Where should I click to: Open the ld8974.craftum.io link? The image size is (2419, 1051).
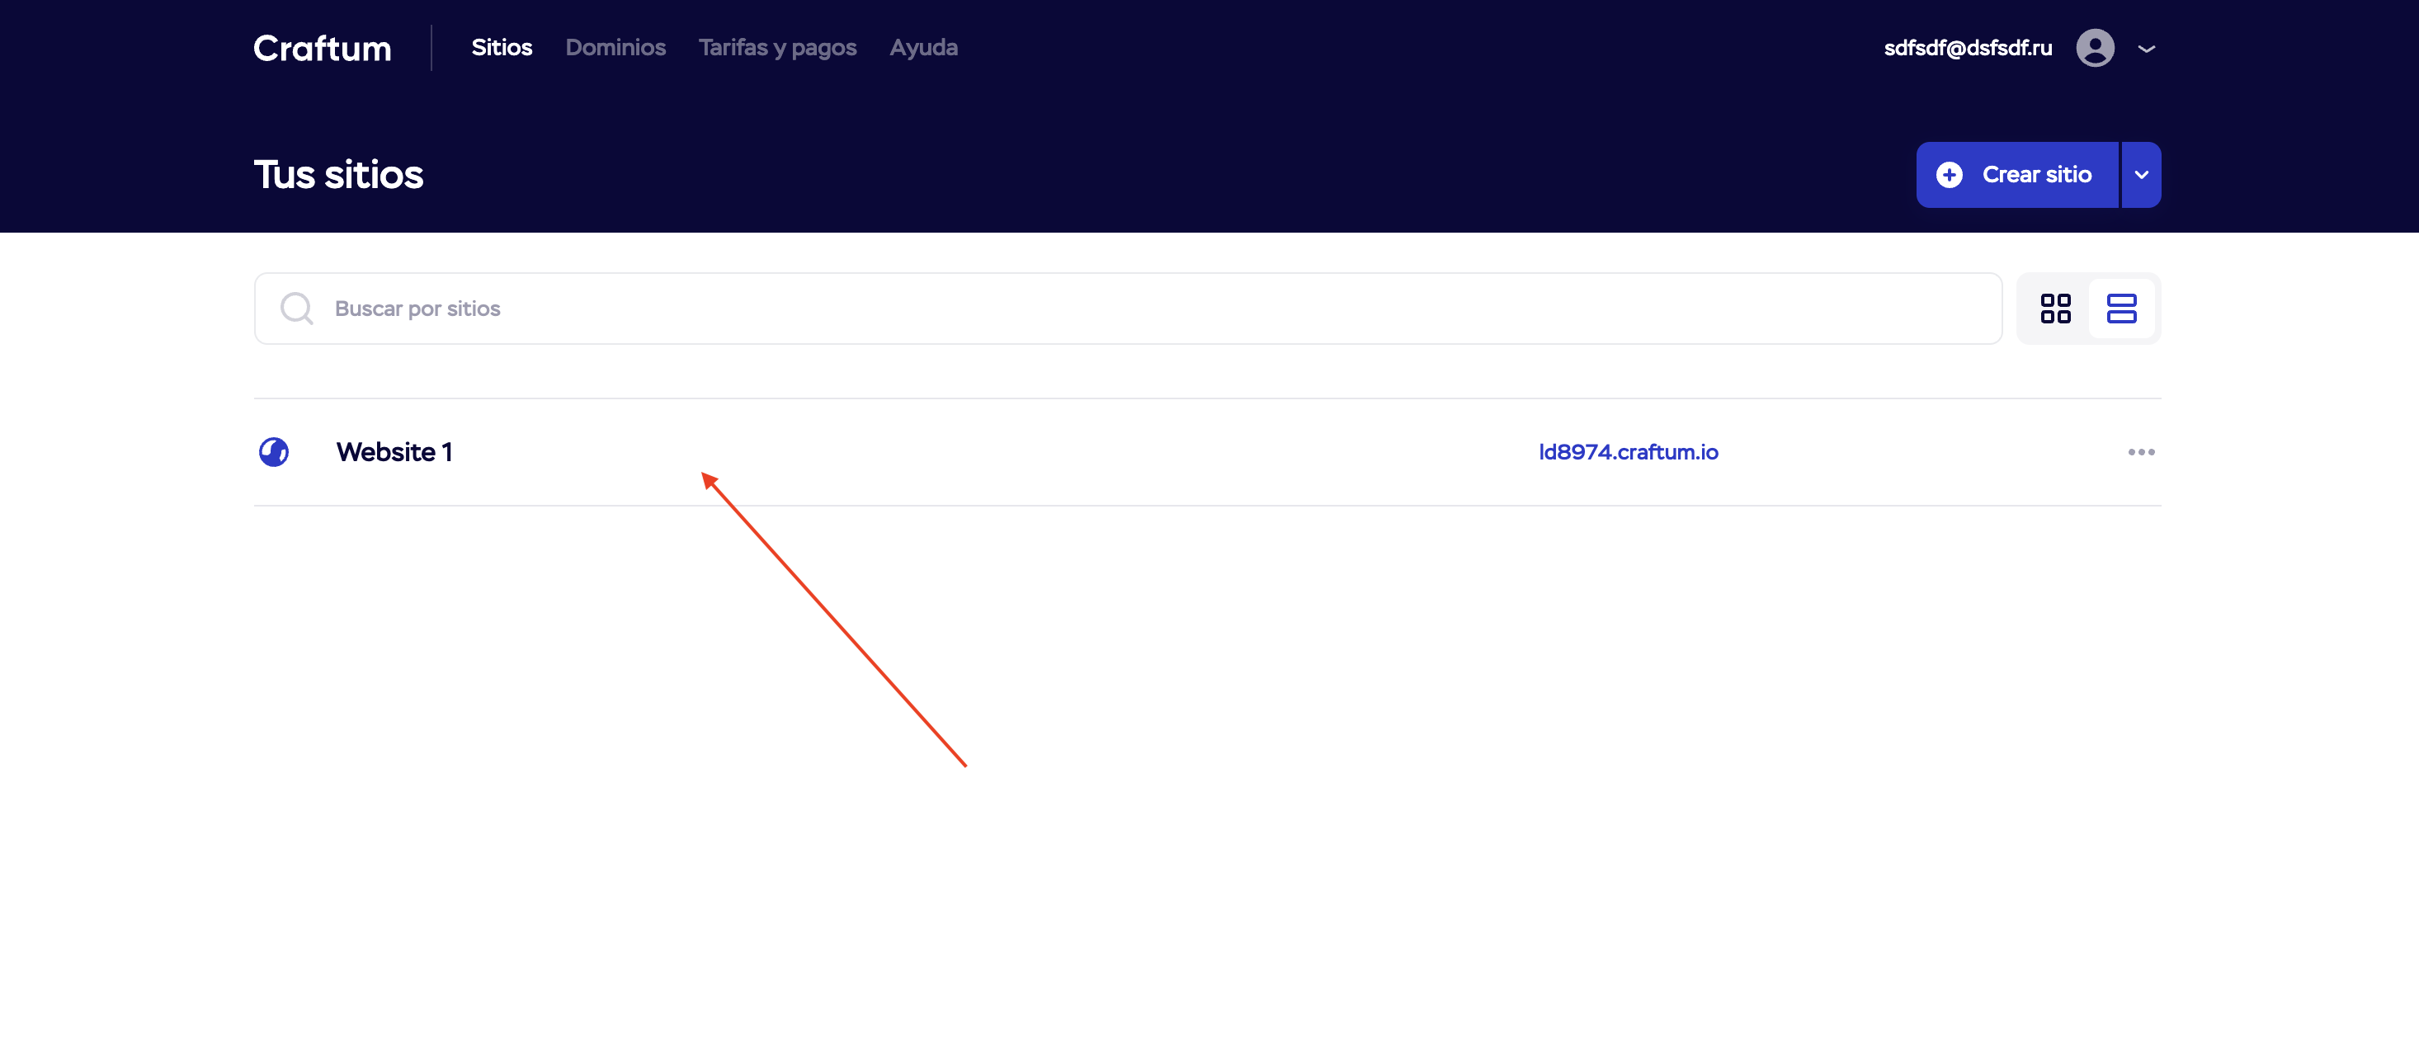pos(1629,453)
